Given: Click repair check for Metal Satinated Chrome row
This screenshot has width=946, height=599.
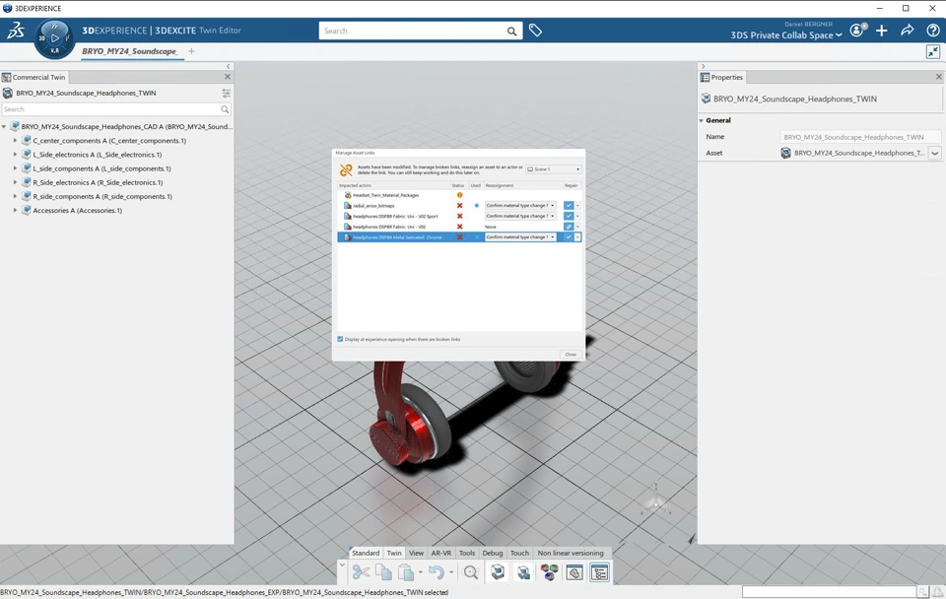Looking at the screenshot, I should (569, 237).
